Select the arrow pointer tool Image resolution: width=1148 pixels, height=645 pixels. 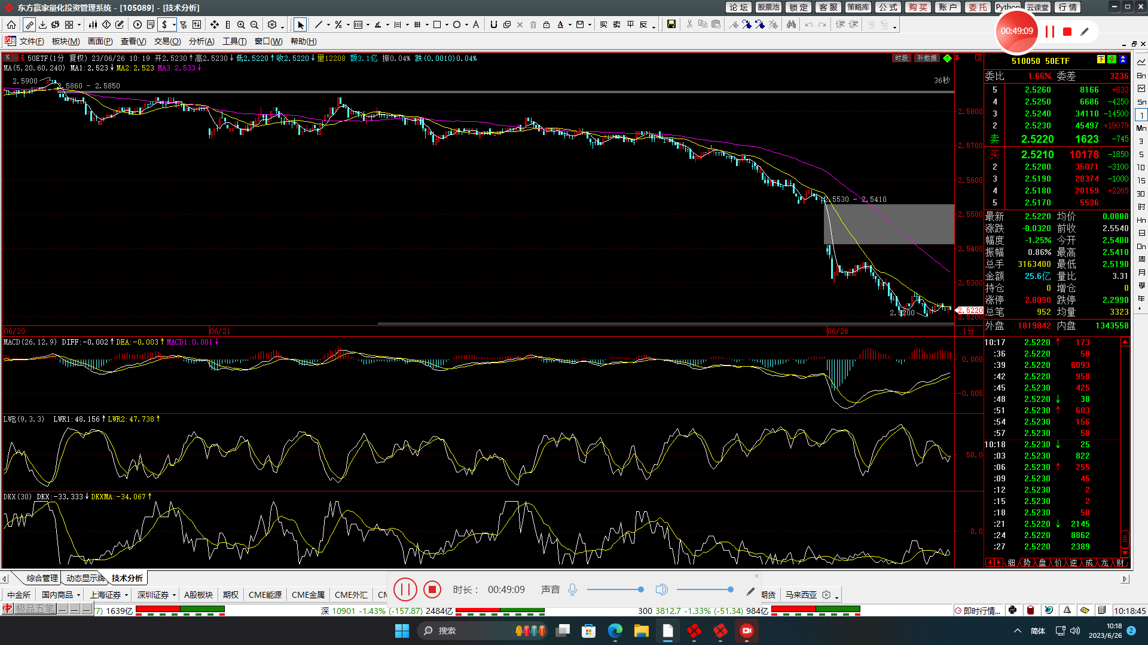click(301, 24)
